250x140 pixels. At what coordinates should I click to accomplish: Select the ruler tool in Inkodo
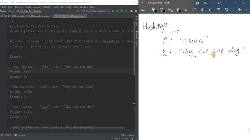coord(210,10)
